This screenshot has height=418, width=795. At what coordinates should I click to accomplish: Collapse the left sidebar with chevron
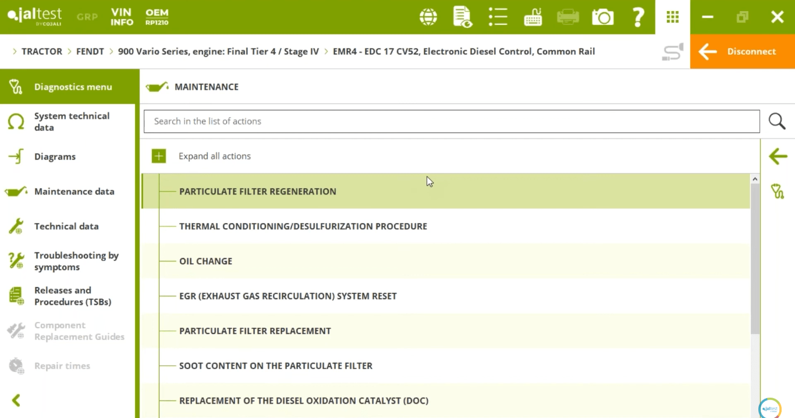point(16,400)
